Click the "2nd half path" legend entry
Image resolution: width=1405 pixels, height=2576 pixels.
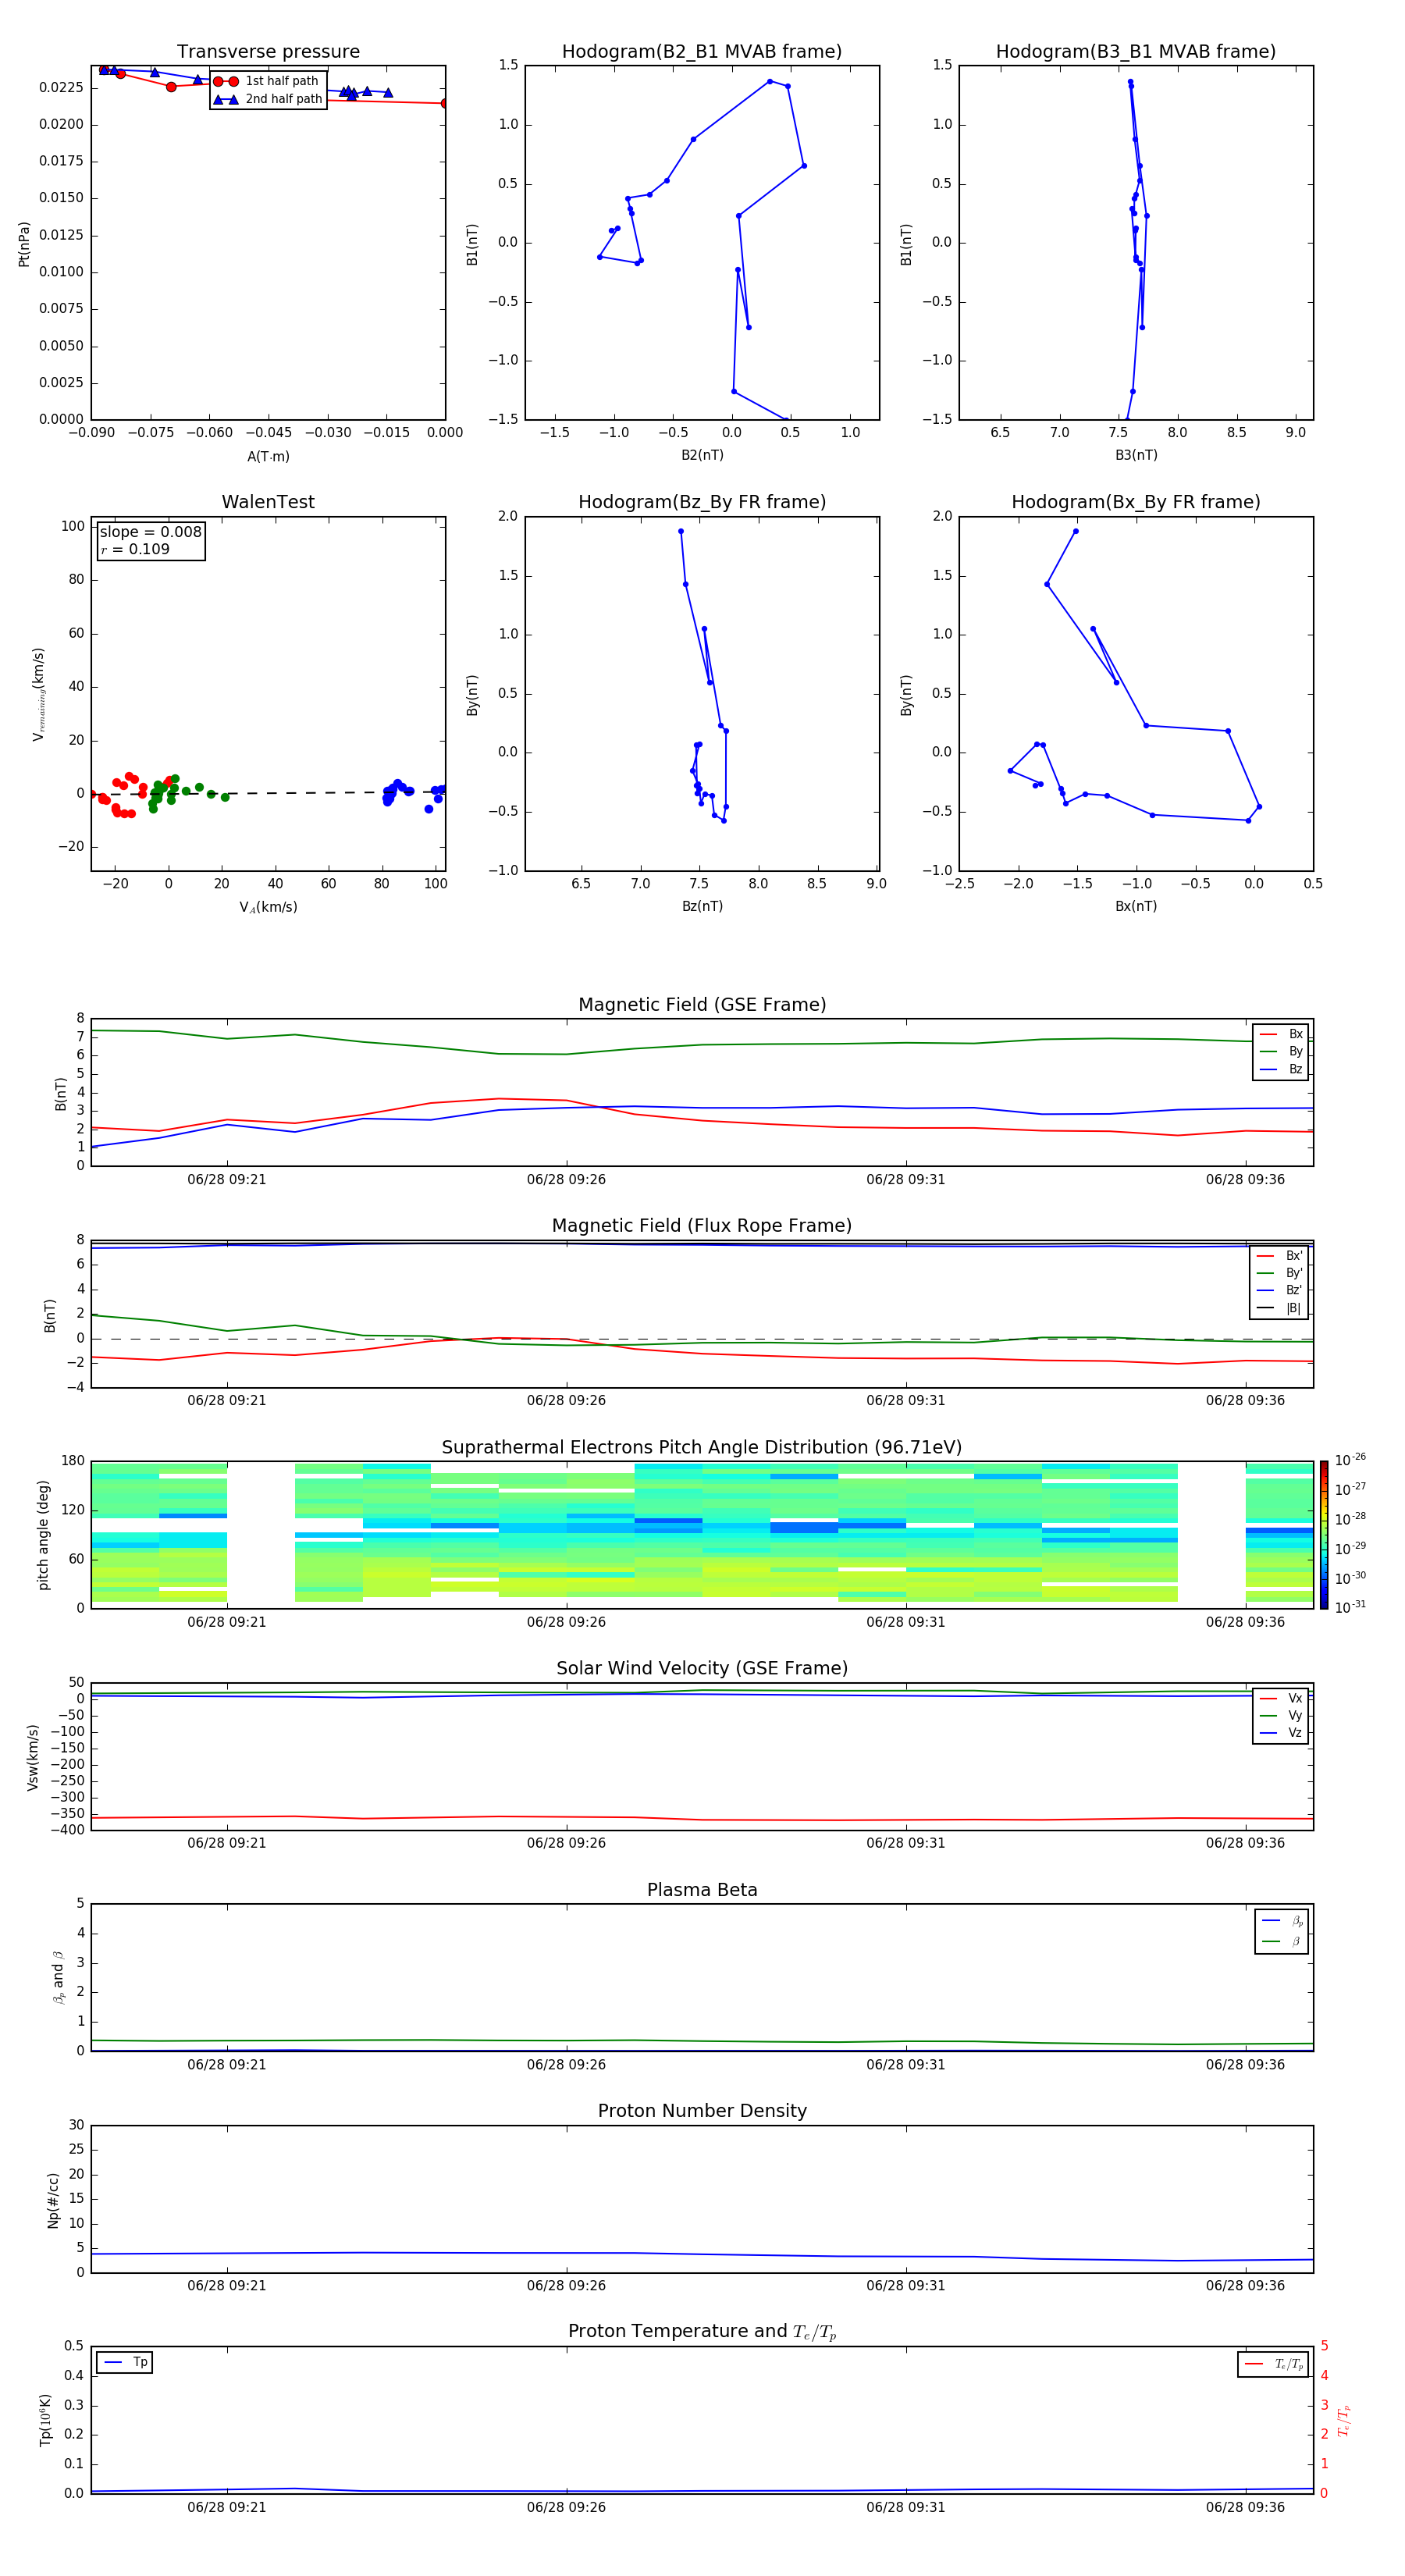268,99
